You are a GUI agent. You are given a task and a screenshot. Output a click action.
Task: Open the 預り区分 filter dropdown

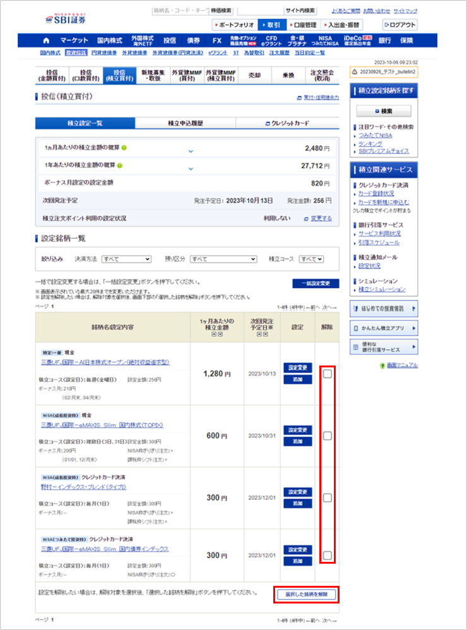[223, 259]
